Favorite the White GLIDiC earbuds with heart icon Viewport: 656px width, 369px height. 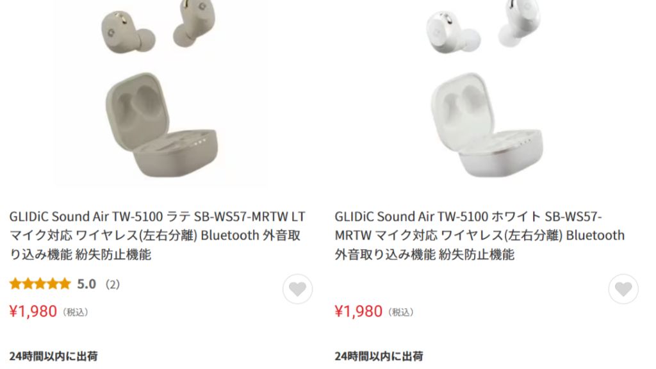pyautogui.click(x=623, y=289)
